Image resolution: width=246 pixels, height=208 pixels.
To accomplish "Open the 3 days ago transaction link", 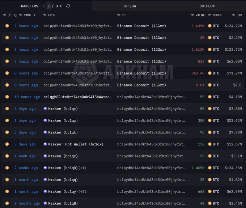I will [x=25, y=120].
